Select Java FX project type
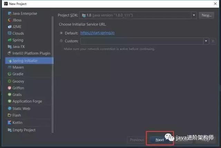Screen dimensions: 221x148 18,47
